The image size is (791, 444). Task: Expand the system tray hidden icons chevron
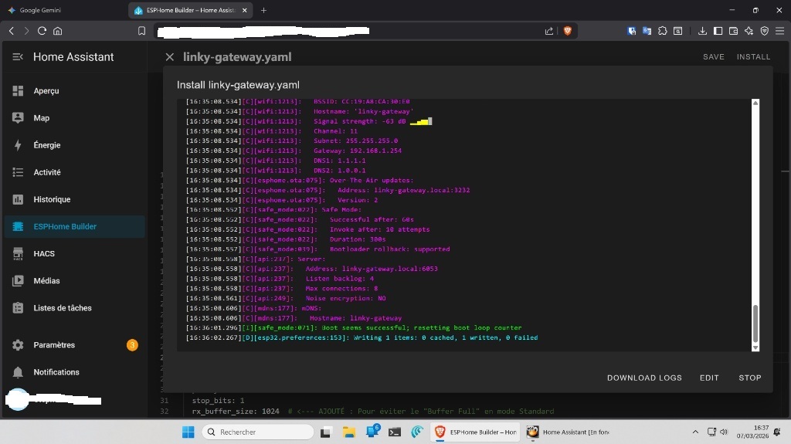point(695,432)
